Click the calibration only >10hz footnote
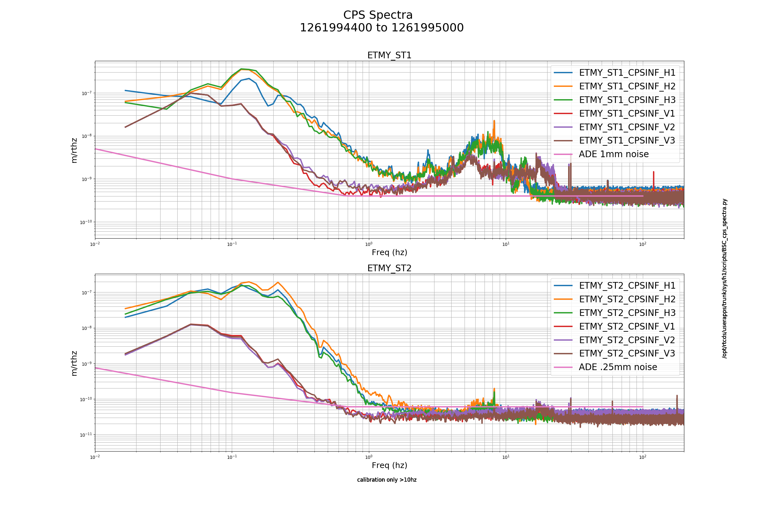 click(x=387, y=479)
